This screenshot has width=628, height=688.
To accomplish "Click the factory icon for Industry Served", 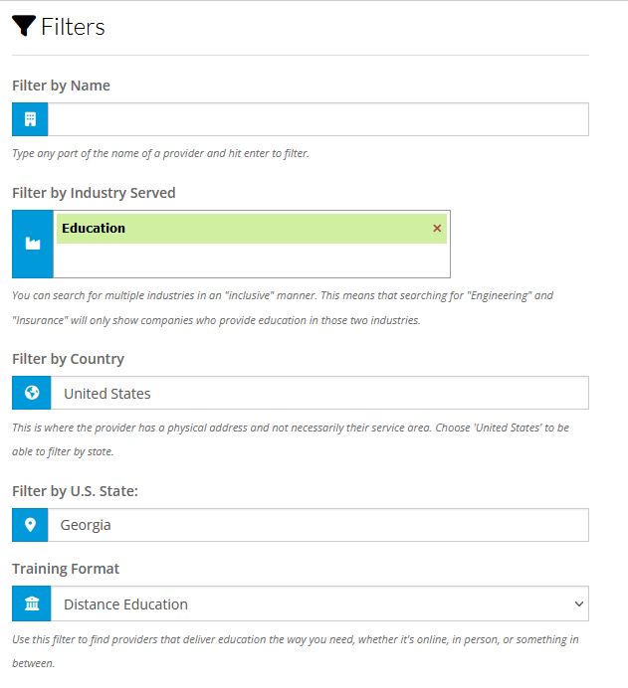I will (x=33, y=244).
